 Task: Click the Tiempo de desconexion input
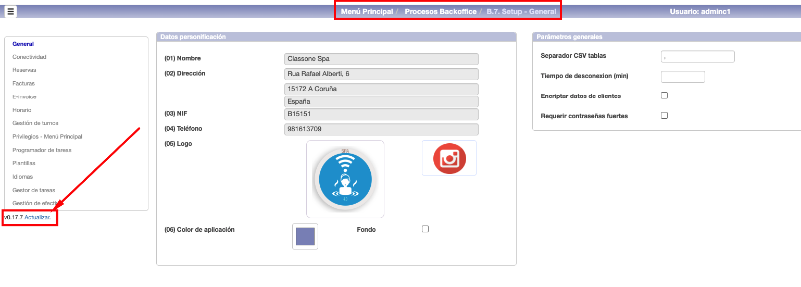pos(682,77)
